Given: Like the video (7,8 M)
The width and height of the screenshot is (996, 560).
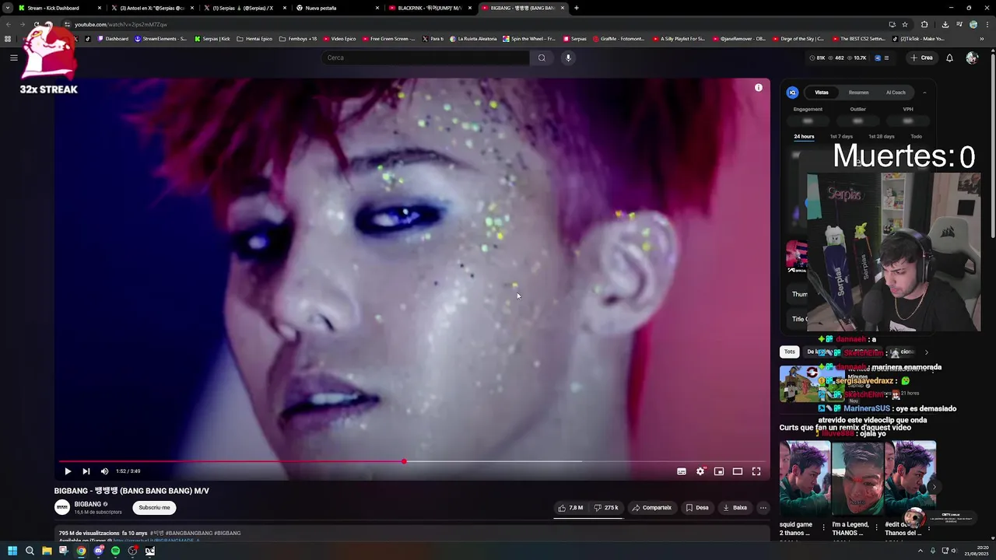Looking at the screenshot, I should 570,508.
